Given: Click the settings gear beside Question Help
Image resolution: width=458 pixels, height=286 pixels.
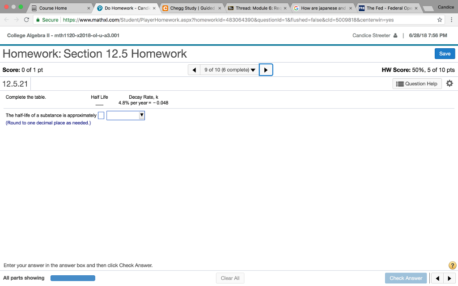Looking at the screenshot, I should point(450,83).
